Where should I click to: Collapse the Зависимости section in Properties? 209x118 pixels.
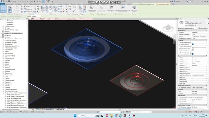[206, 30]
